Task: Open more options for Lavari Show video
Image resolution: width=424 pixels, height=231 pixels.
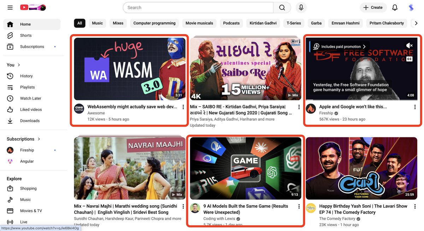Action: coord(415,206)
